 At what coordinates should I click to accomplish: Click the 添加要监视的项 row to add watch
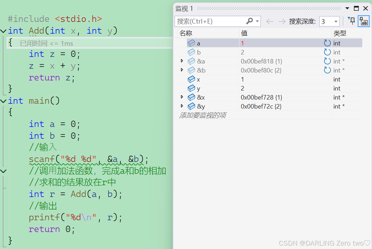(x=203, y=115)
